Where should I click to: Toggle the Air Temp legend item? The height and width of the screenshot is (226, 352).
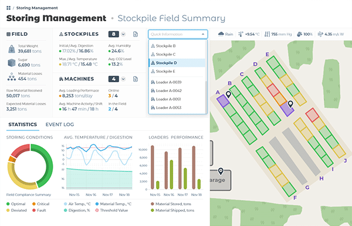[x=77, y=204]
